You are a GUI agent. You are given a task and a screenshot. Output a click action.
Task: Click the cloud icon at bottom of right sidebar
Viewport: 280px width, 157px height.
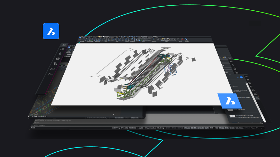pos(257,98)
